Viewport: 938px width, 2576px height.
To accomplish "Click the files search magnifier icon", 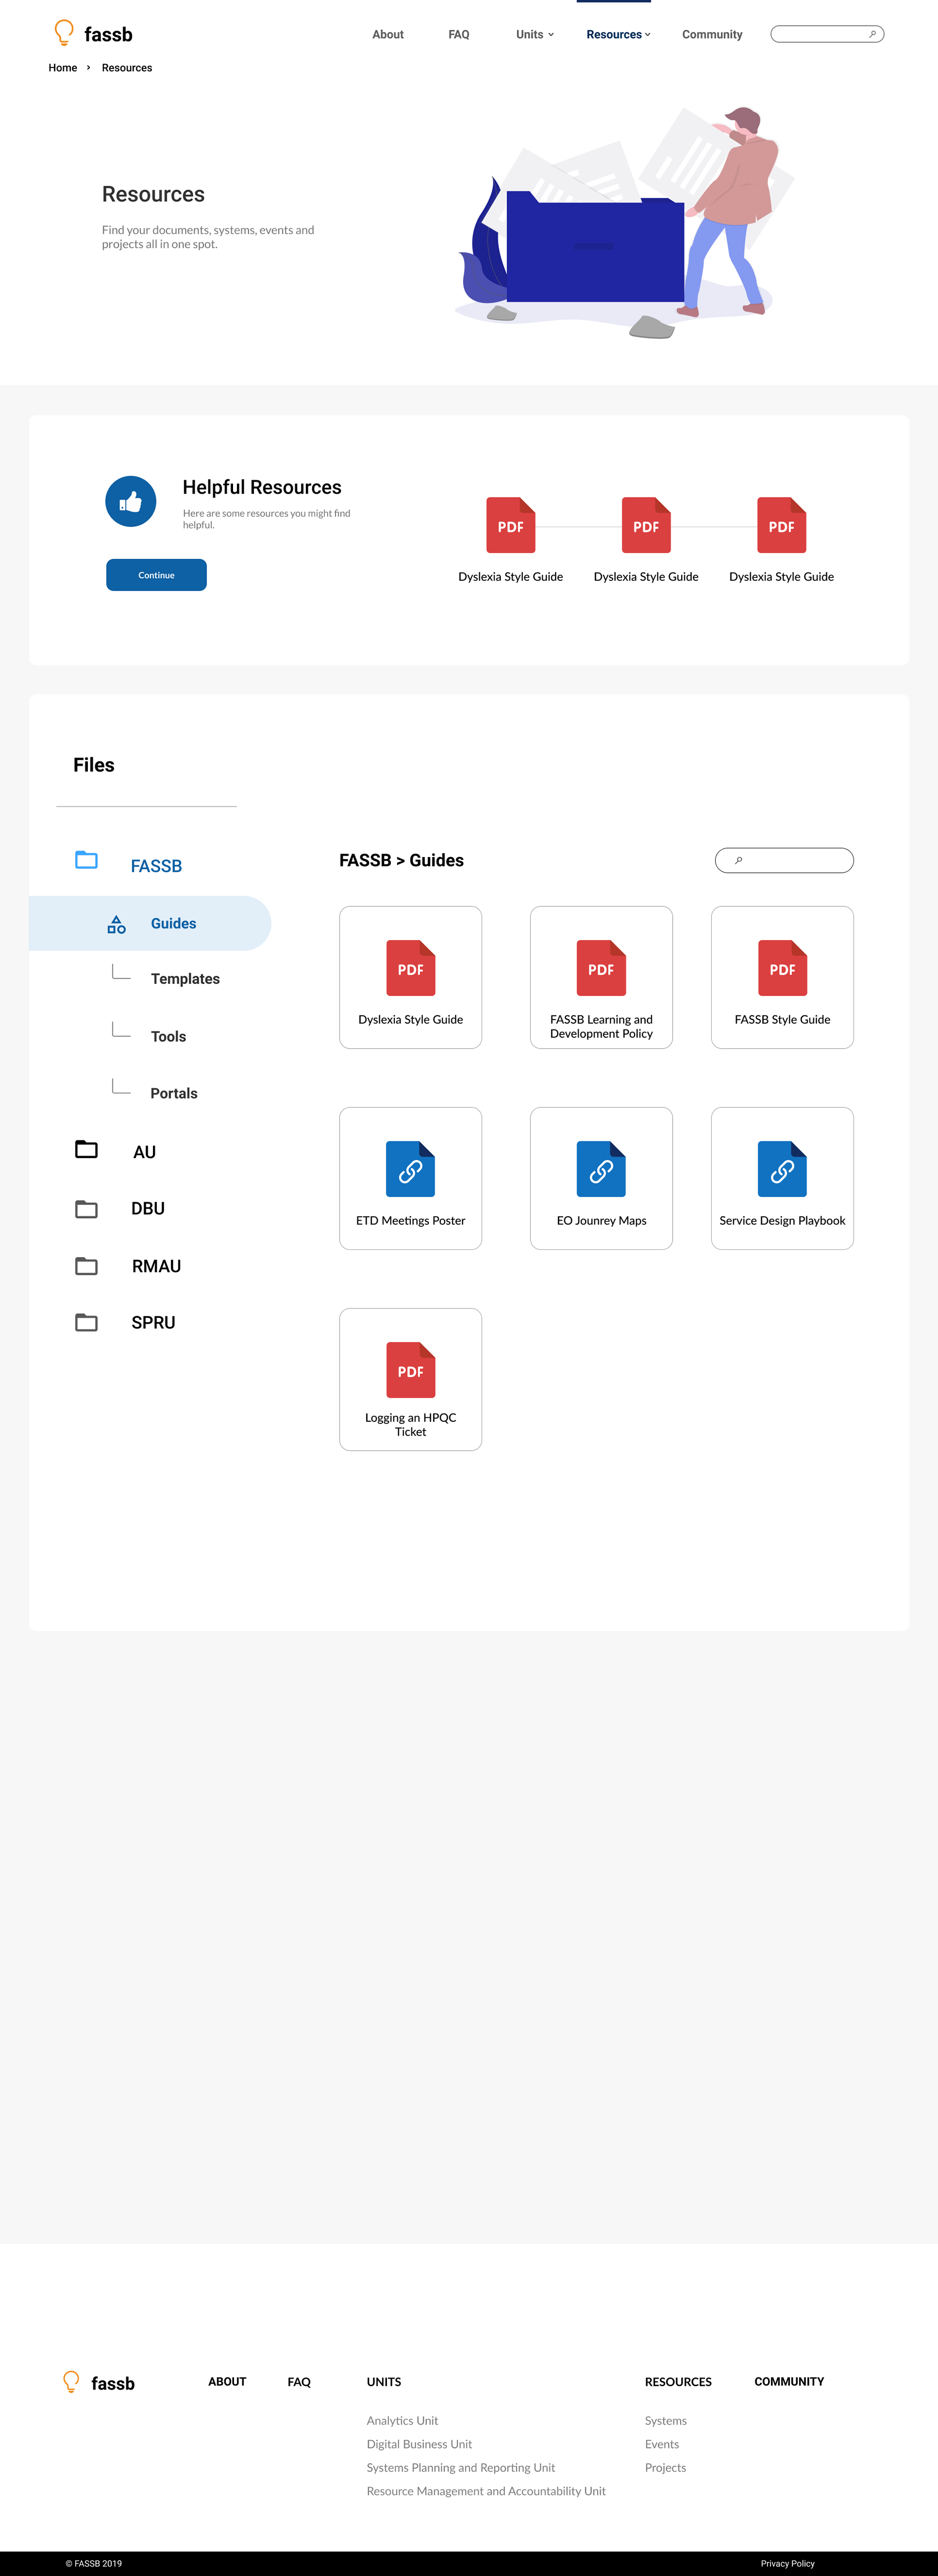I will [738, 860].
